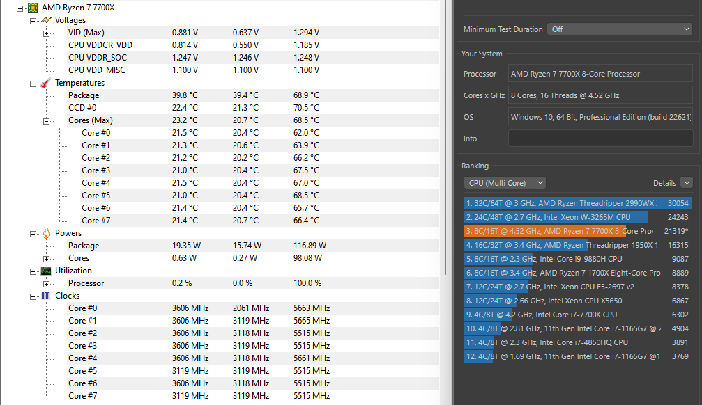Viewport: 702px width, 405px height.
Task: Click the OS information field
Action: (600, 117)
